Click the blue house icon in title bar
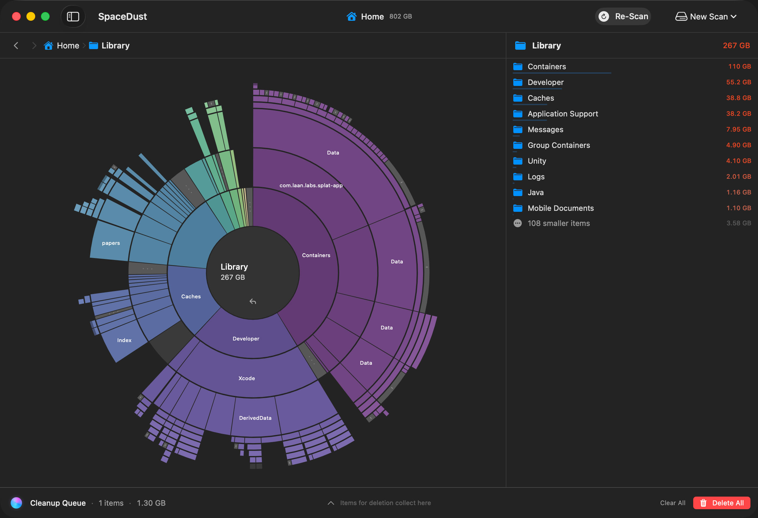Image resolution: width=758 pixels, height=518 pixels. pyautogui.click(x=351, y=16)
